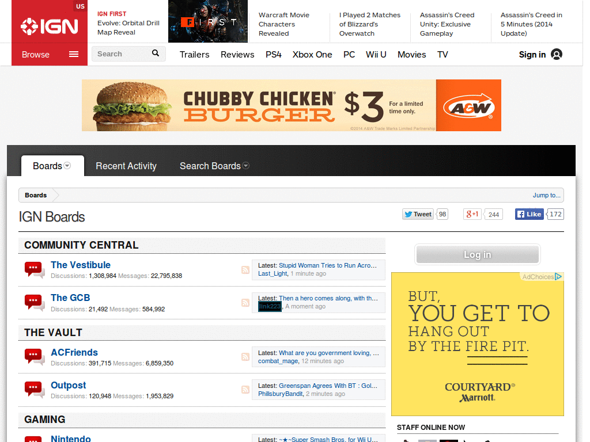Click the tweet count 98
Viewport: 590px width, 442px height.
(x=442, y=214)
